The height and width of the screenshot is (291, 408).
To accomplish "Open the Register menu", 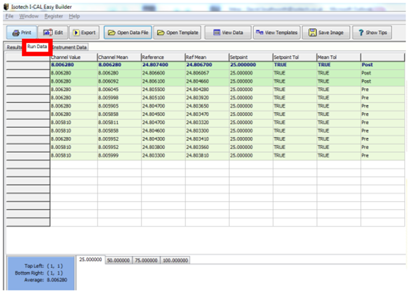I will coord(54,16).
